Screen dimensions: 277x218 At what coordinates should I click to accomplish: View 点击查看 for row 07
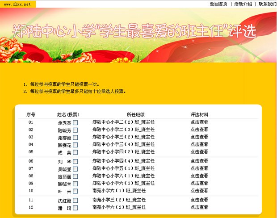199,168
